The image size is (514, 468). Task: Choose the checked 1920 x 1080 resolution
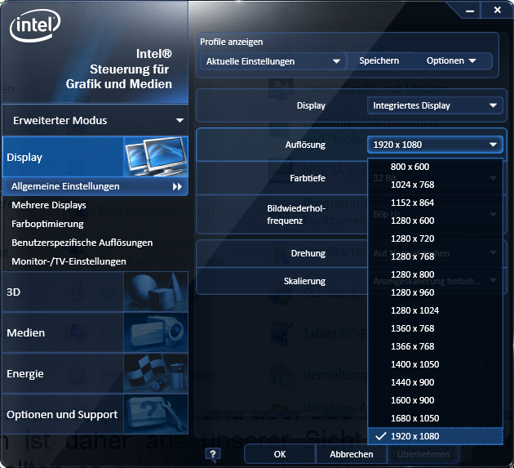pos(435,436)
